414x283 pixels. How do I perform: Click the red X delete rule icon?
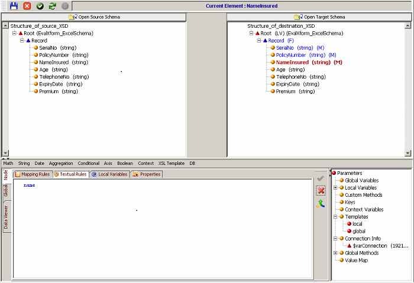[x=321, y=190]
